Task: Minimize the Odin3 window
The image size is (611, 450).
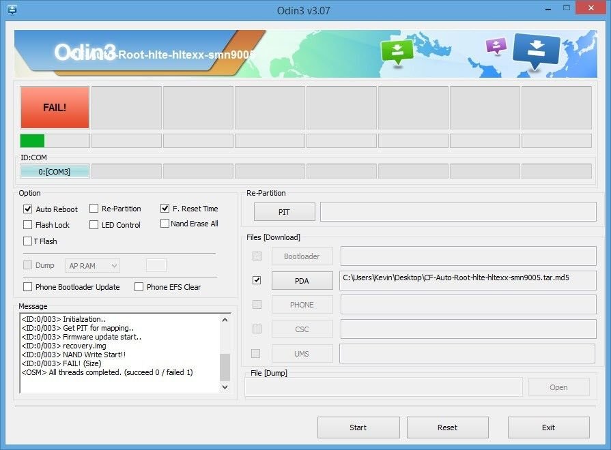Action: [548, 9]
